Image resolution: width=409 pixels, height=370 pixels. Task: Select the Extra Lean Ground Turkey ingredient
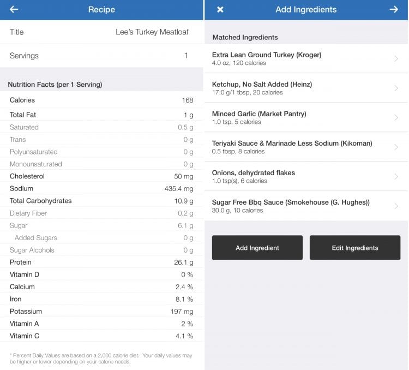[267, 55]
